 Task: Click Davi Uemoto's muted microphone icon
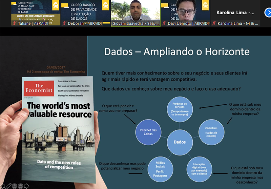point(164,23)
